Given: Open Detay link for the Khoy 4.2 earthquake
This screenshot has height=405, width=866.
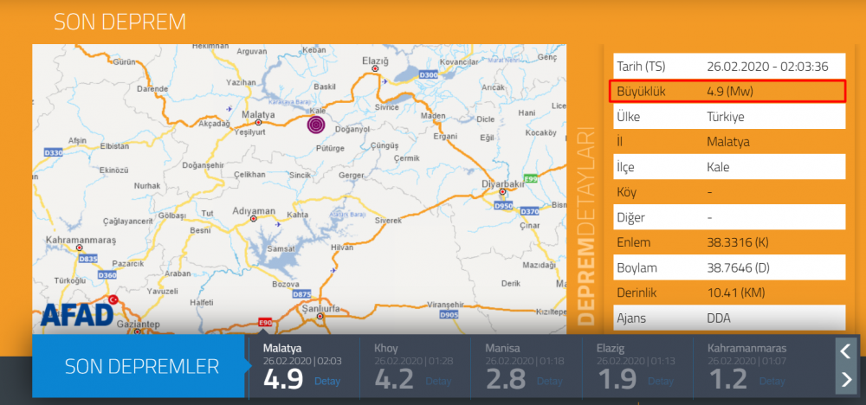Looking at the screenshot, I should coord(438,381).
